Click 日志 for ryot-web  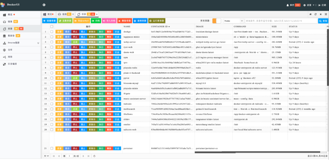[117, 47]
